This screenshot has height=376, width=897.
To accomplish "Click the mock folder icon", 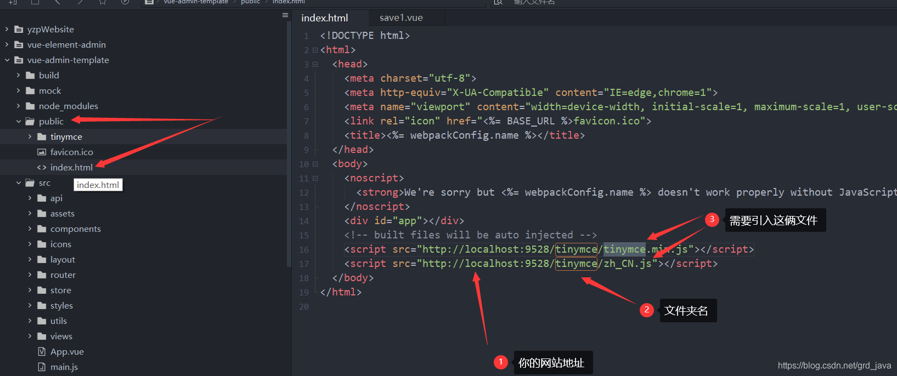I will 30,91.
